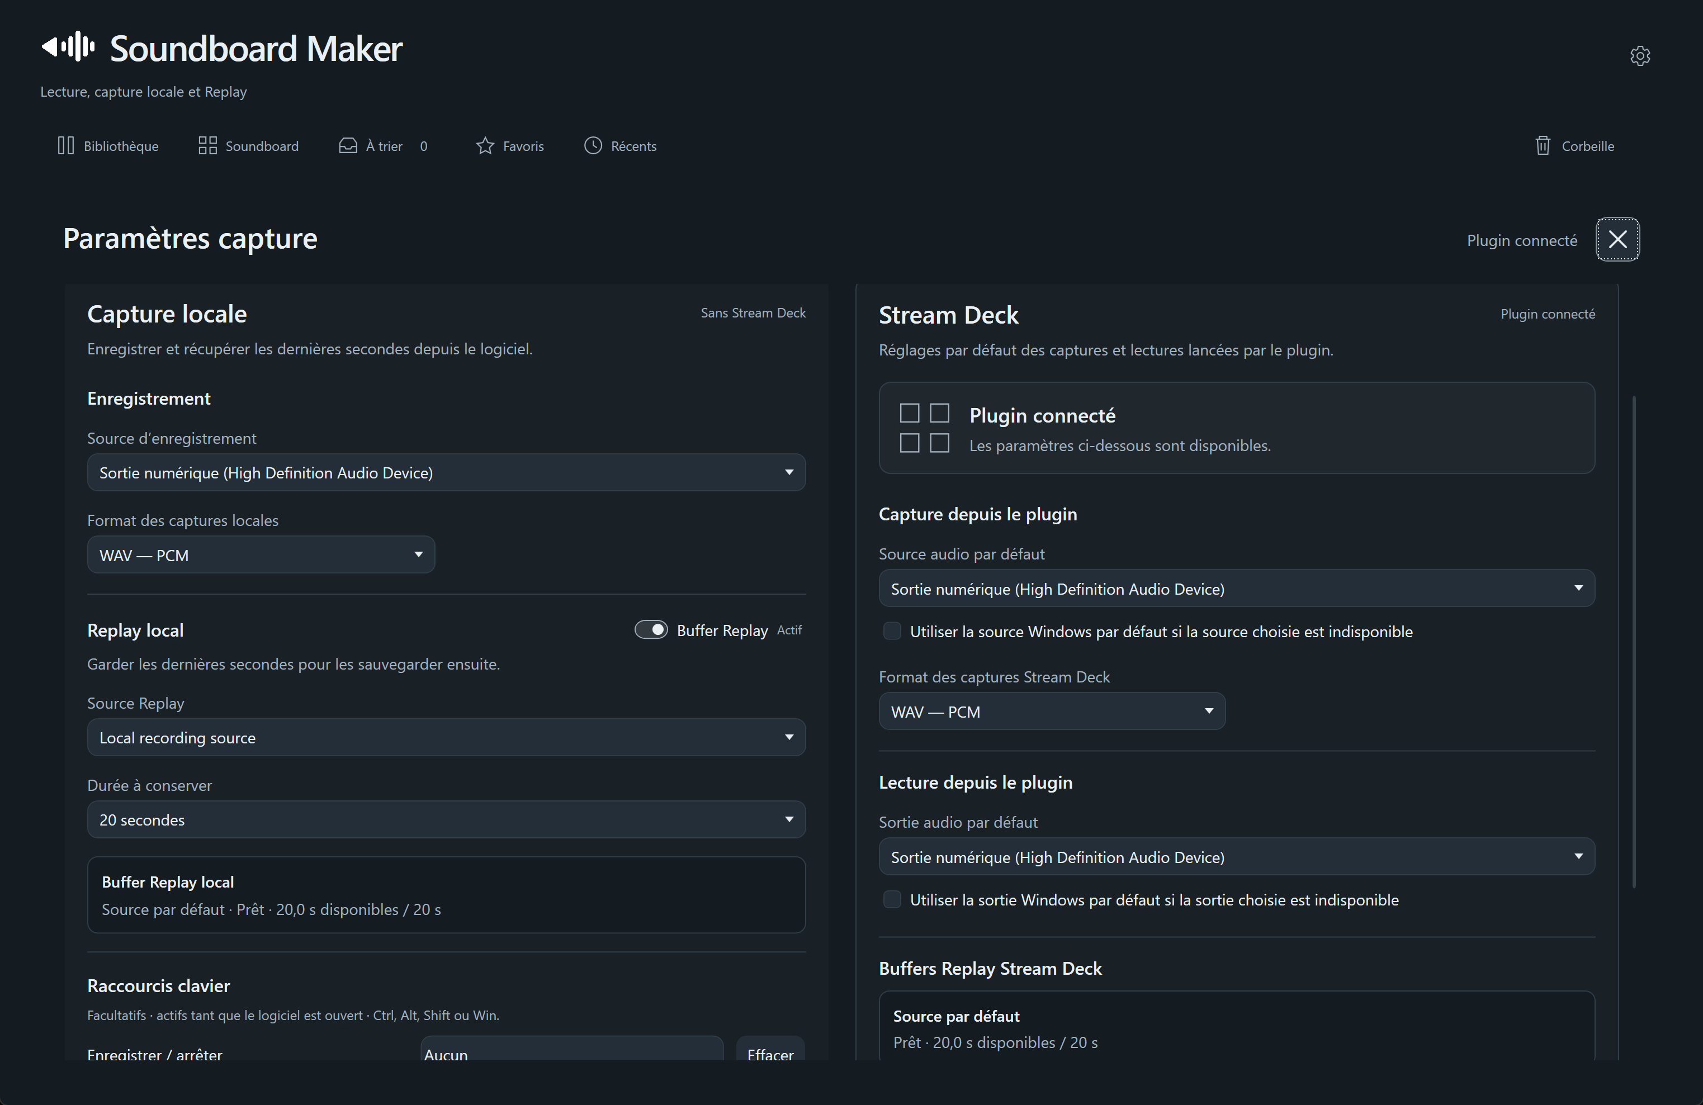This screenshot has height=1105, width=1703.
Task: Click the Sans Stream Deck label
Action: [753, 312]
